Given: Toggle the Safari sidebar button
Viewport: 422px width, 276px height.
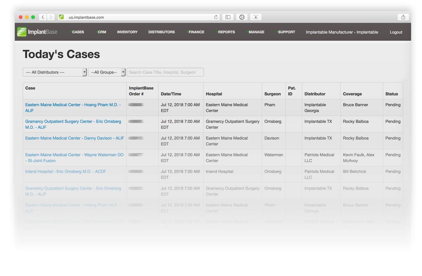Looking at the screenshot, I should tap(228, 17).
